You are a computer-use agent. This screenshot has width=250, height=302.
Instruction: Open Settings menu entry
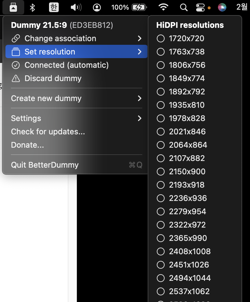[77, 118]
